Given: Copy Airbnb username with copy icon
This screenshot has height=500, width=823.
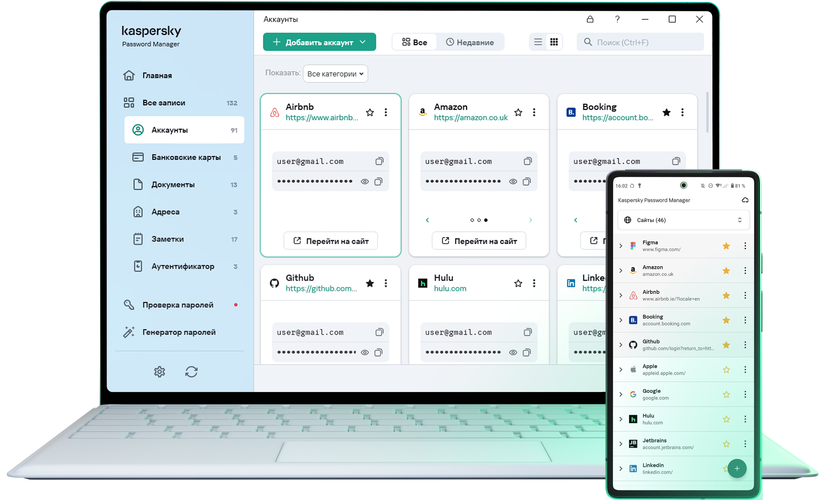Looking at the screenshot, I should click(x=379, y=161).
